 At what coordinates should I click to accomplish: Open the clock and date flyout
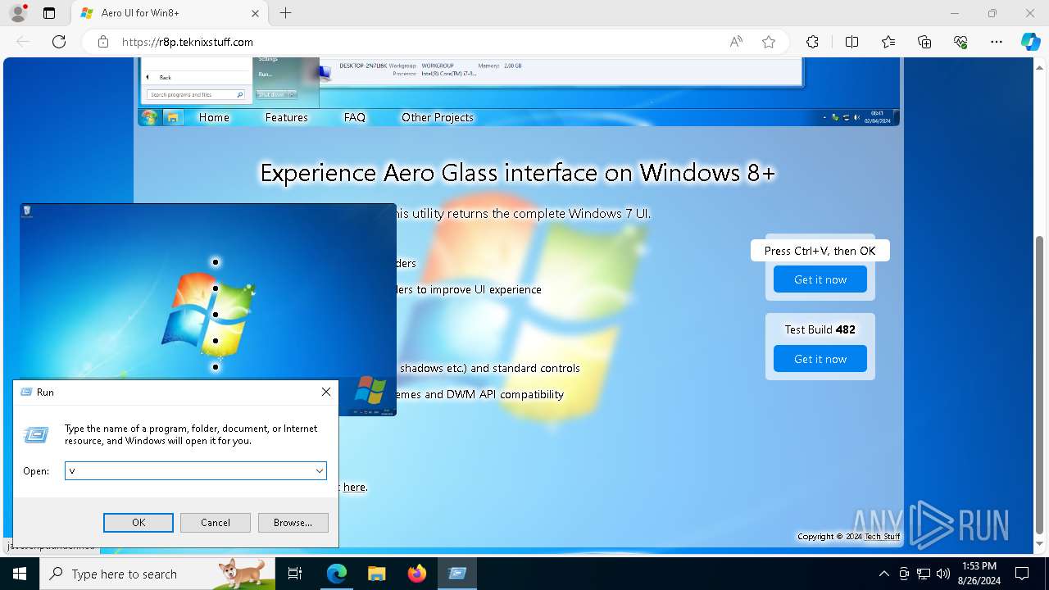[979, 574]
